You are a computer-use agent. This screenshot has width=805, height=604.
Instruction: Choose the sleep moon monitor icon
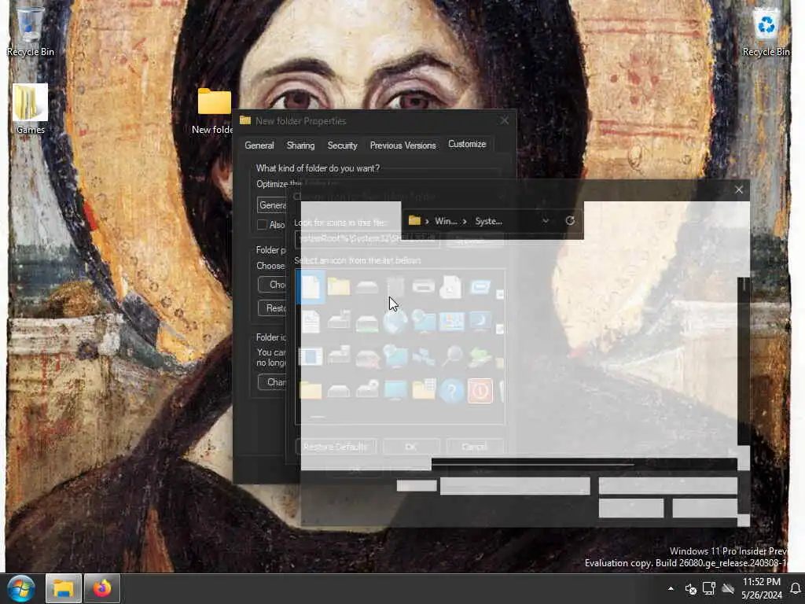[x=480, y=322]
